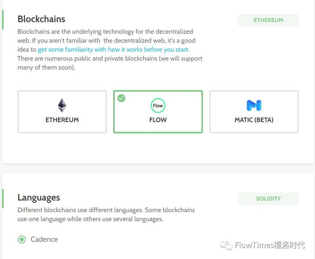Click the ETHEREUM card label text
Screen dimensions: 315x259
click(x=62, y=120)
